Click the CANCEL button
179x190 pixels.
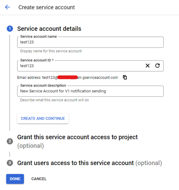pyautogui.click(x=39, y=179)
